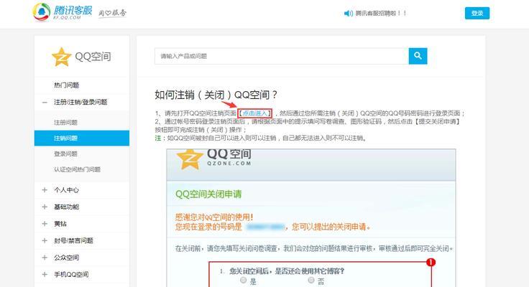Click the QQ空间 star logo in sidebar

coord(61,57)
